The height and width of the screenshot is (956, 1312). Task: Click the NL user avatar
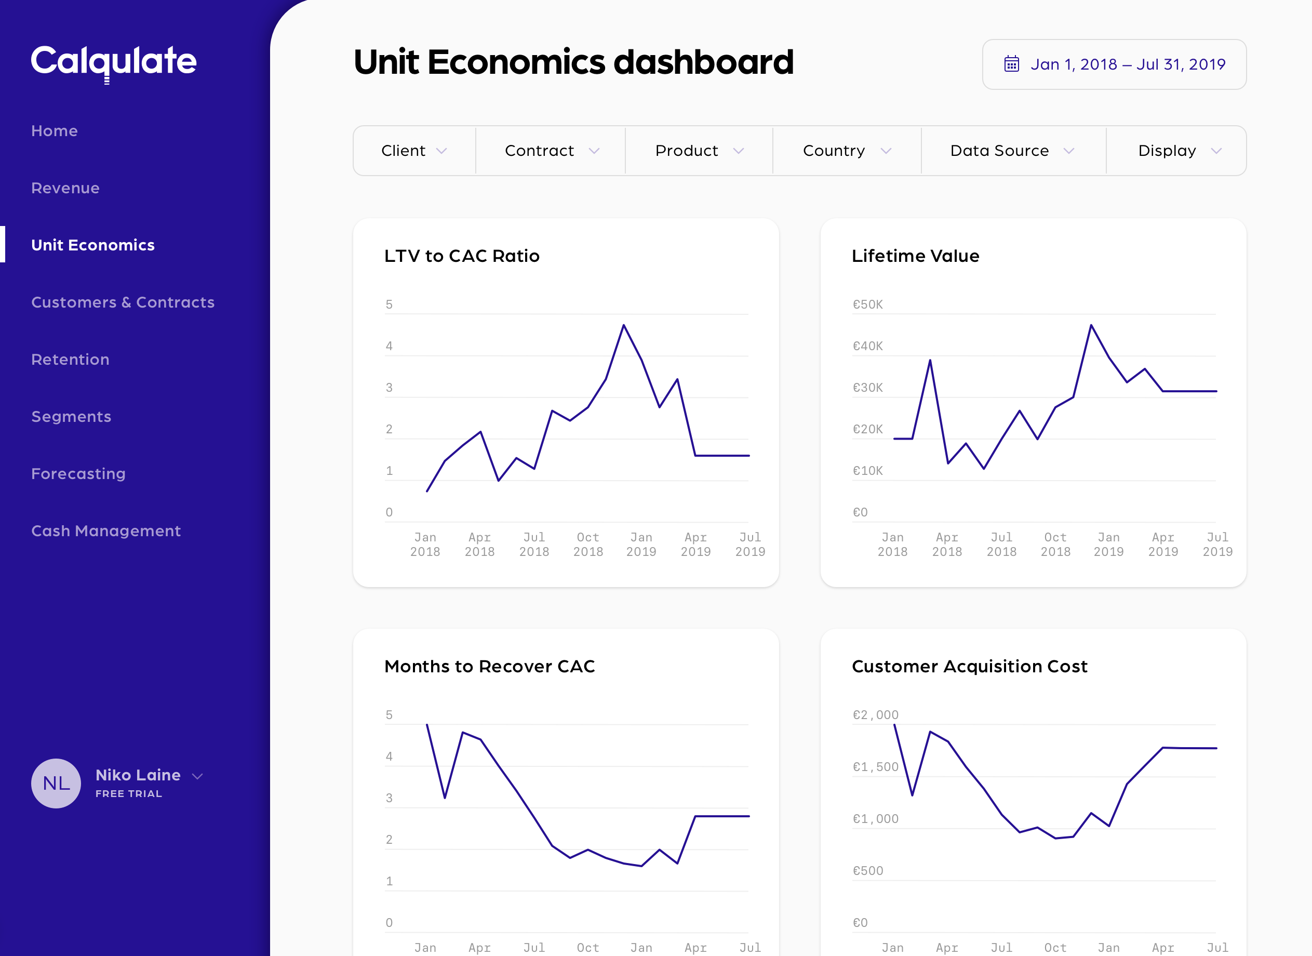pos(56,783)
